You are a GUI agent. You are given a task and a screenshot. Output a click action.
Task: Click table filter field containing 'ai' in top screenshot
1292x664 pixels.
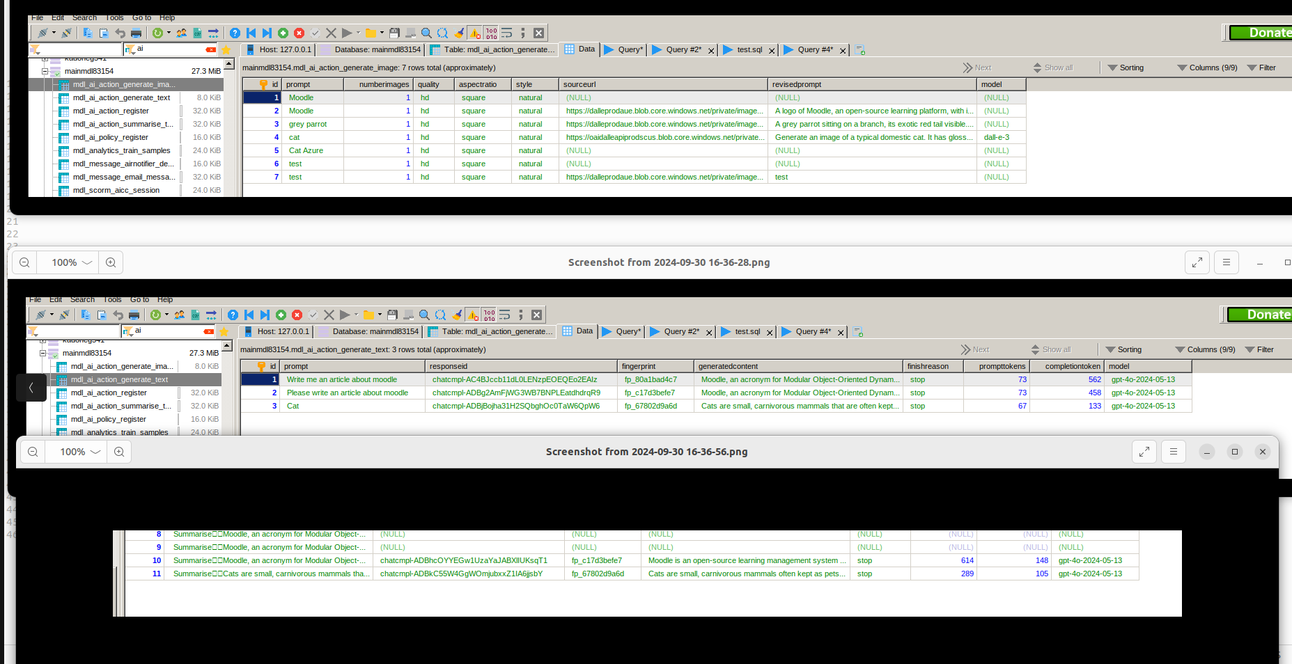click(x=170, y=49)
